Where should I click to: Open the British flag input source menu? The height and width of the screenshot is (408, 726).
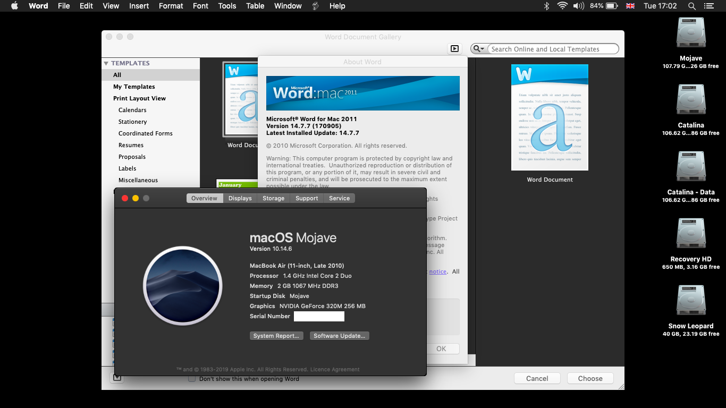coord(630,6)
